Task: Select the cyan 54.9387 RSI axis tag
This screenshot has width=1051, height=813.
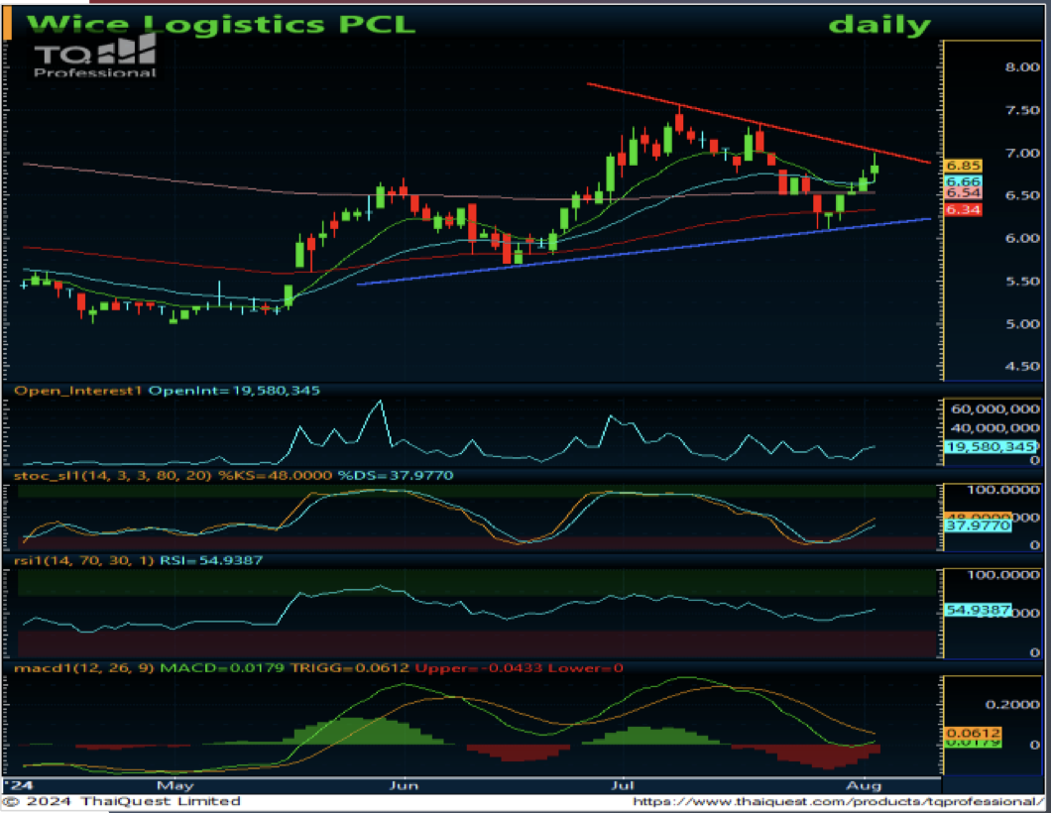Action: point(978,609)
